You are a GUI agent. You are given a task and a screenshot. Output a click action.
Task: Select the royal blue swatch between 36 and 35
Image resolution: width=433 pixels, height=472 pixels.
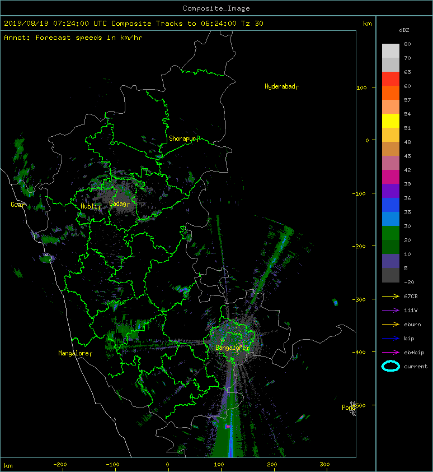click(390, 205)
